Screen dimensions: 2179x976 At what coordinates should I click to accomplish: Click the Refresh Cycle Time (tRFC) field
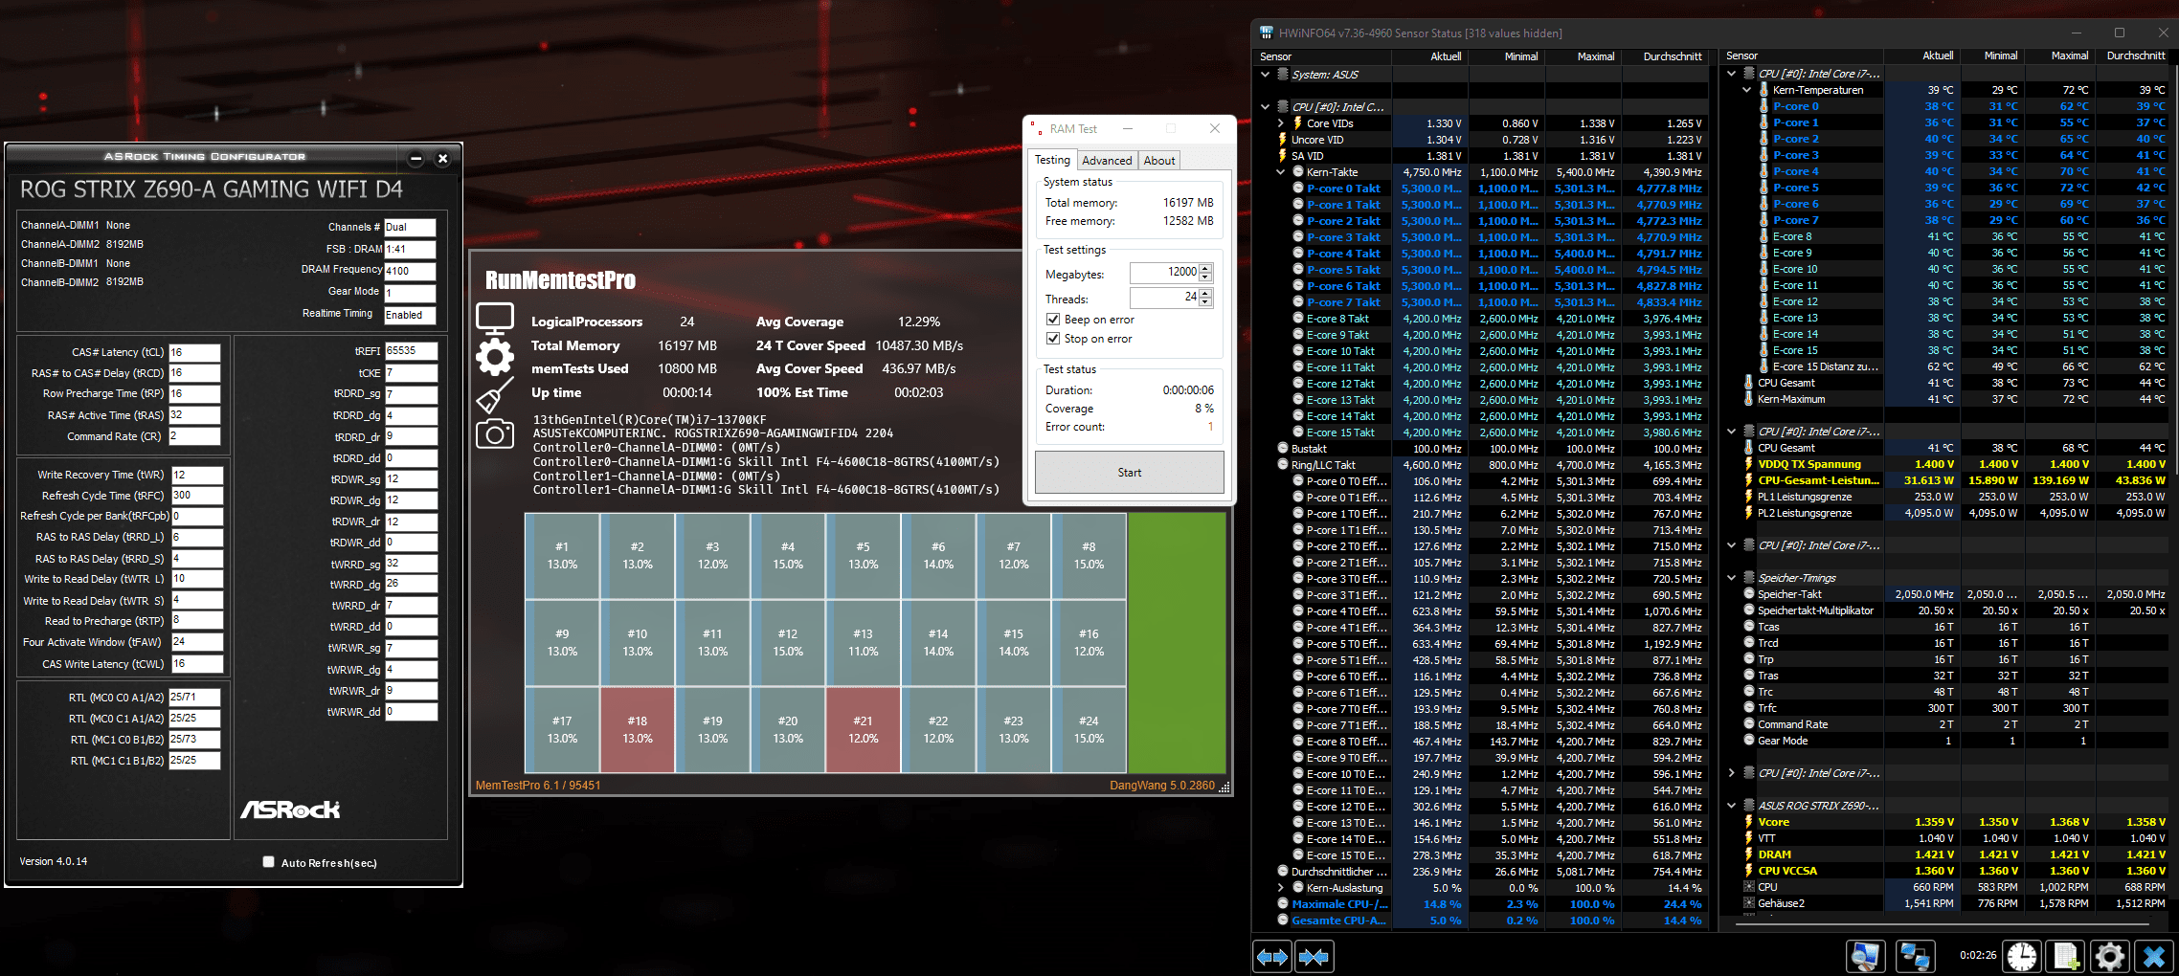196,496
